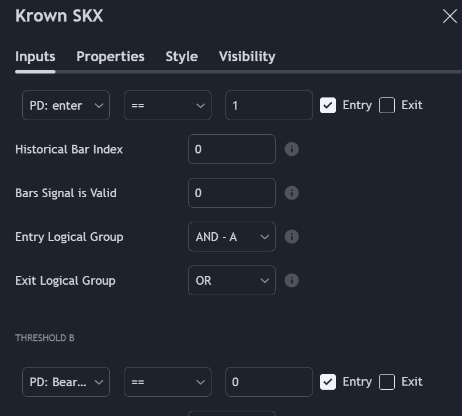The height and width of the screenshot is (416, 462).
Task: Click the Bars Signal is Valid input field
Action: pos(232,193)
